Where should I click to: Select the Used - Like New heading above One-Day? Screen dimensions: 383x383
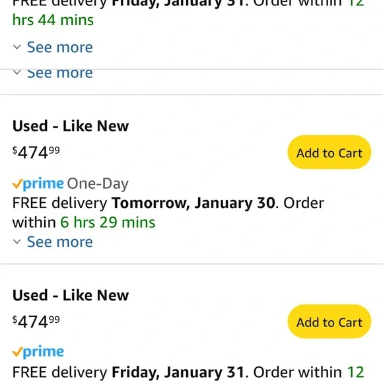(71, 126)
